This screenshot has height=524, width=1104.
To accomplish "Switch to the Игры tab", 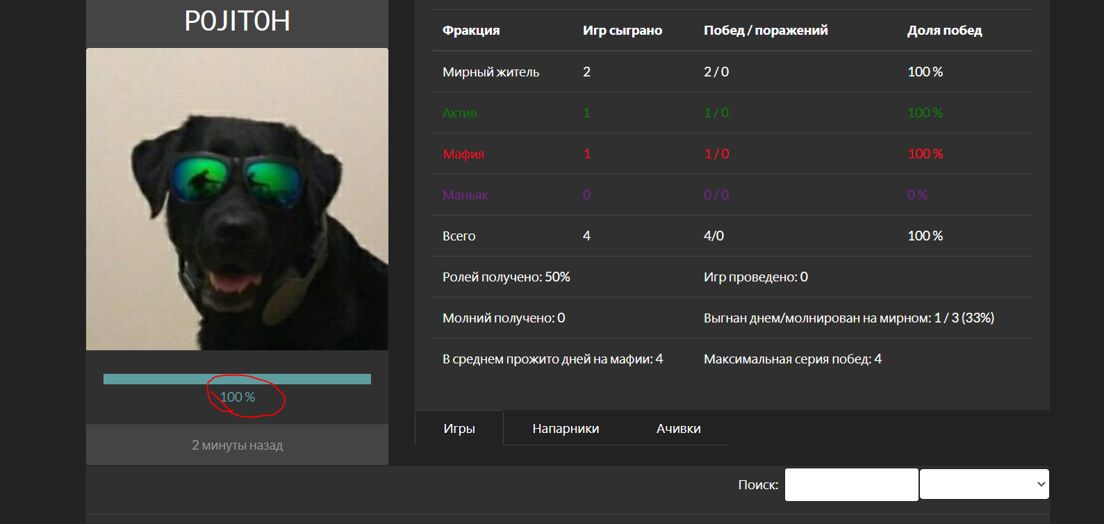I will click(x=459, y=428).
